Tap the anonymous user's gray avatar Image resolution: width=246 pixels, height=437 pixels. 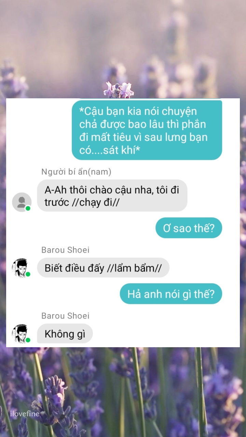click(22, 202)
